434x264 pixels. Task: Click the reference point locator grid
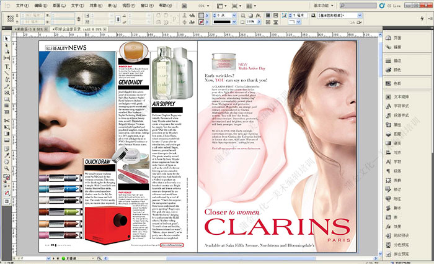[x=11, y=19]
